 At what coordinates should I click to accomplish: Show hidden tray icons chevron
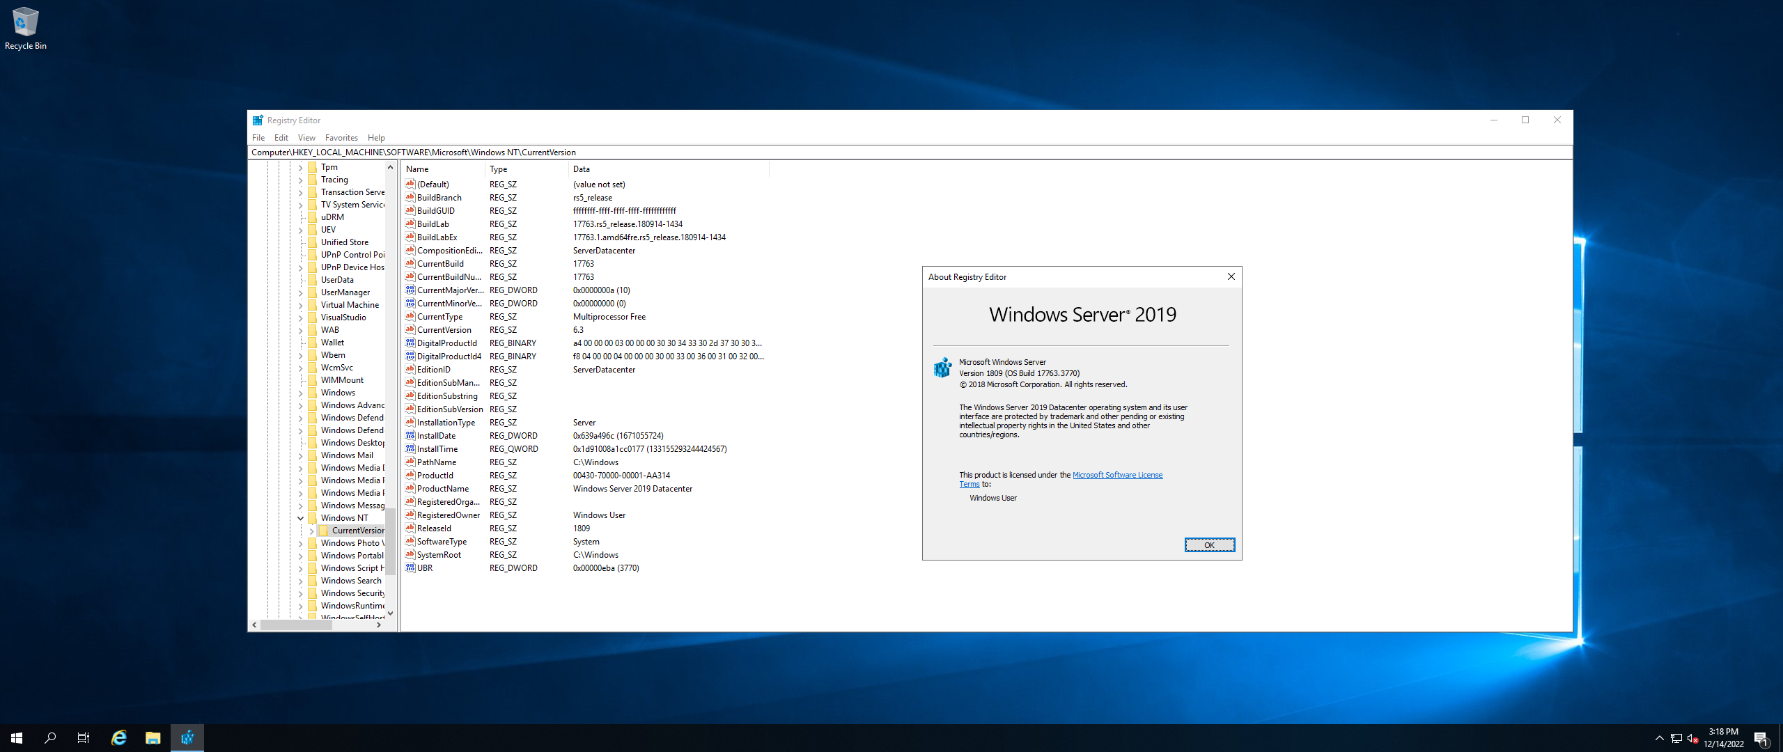coord(1659,738)
